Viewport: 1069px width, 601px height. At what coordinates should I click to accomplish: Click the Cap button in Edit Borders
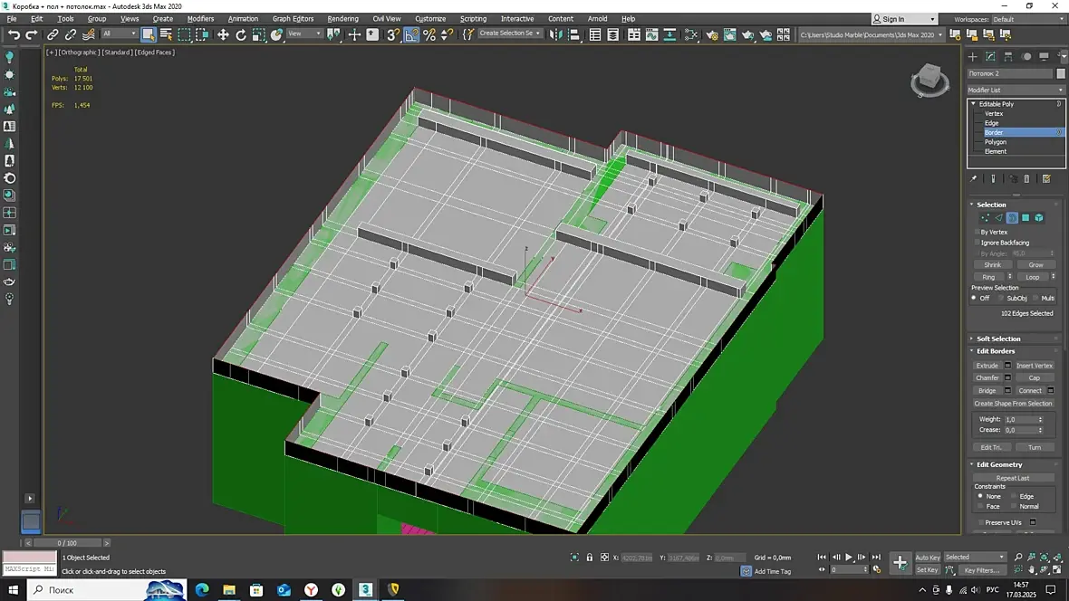point(1034,378)
